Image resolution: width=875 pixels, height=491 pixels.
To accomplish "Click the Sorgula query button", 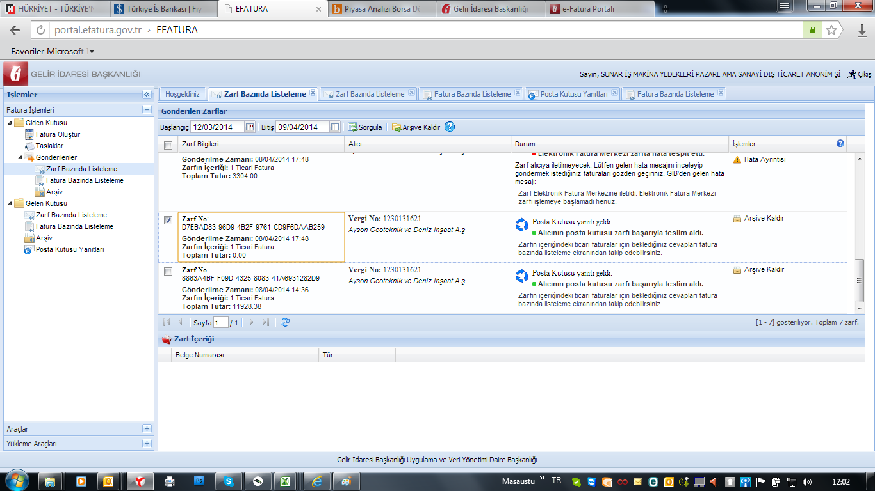I will coord(365,127).
